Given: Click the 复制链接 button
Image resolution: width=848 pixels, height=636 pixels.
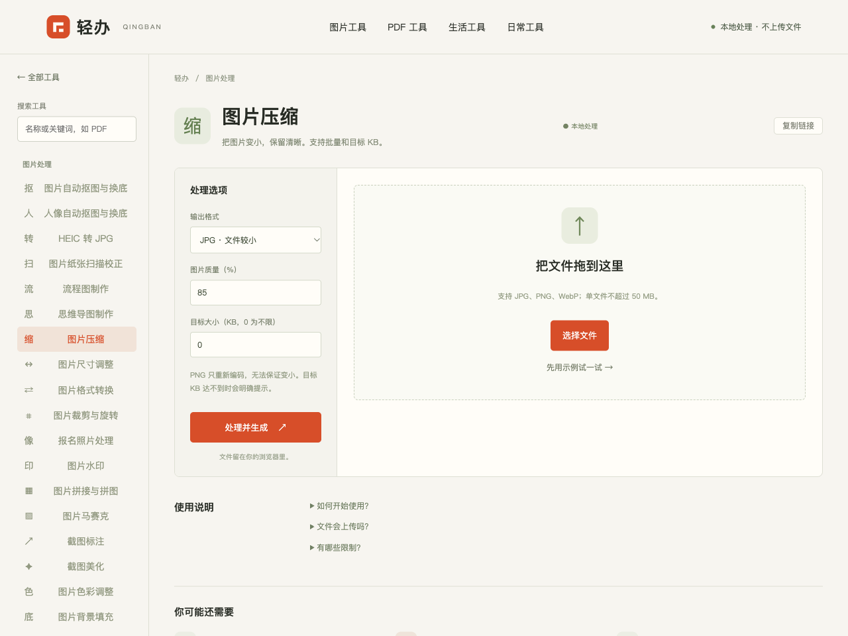Looking at the screenshot, I should tap(798, 126).
